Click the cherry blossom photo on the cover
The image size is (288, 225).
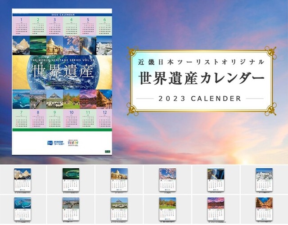(71, 45)
